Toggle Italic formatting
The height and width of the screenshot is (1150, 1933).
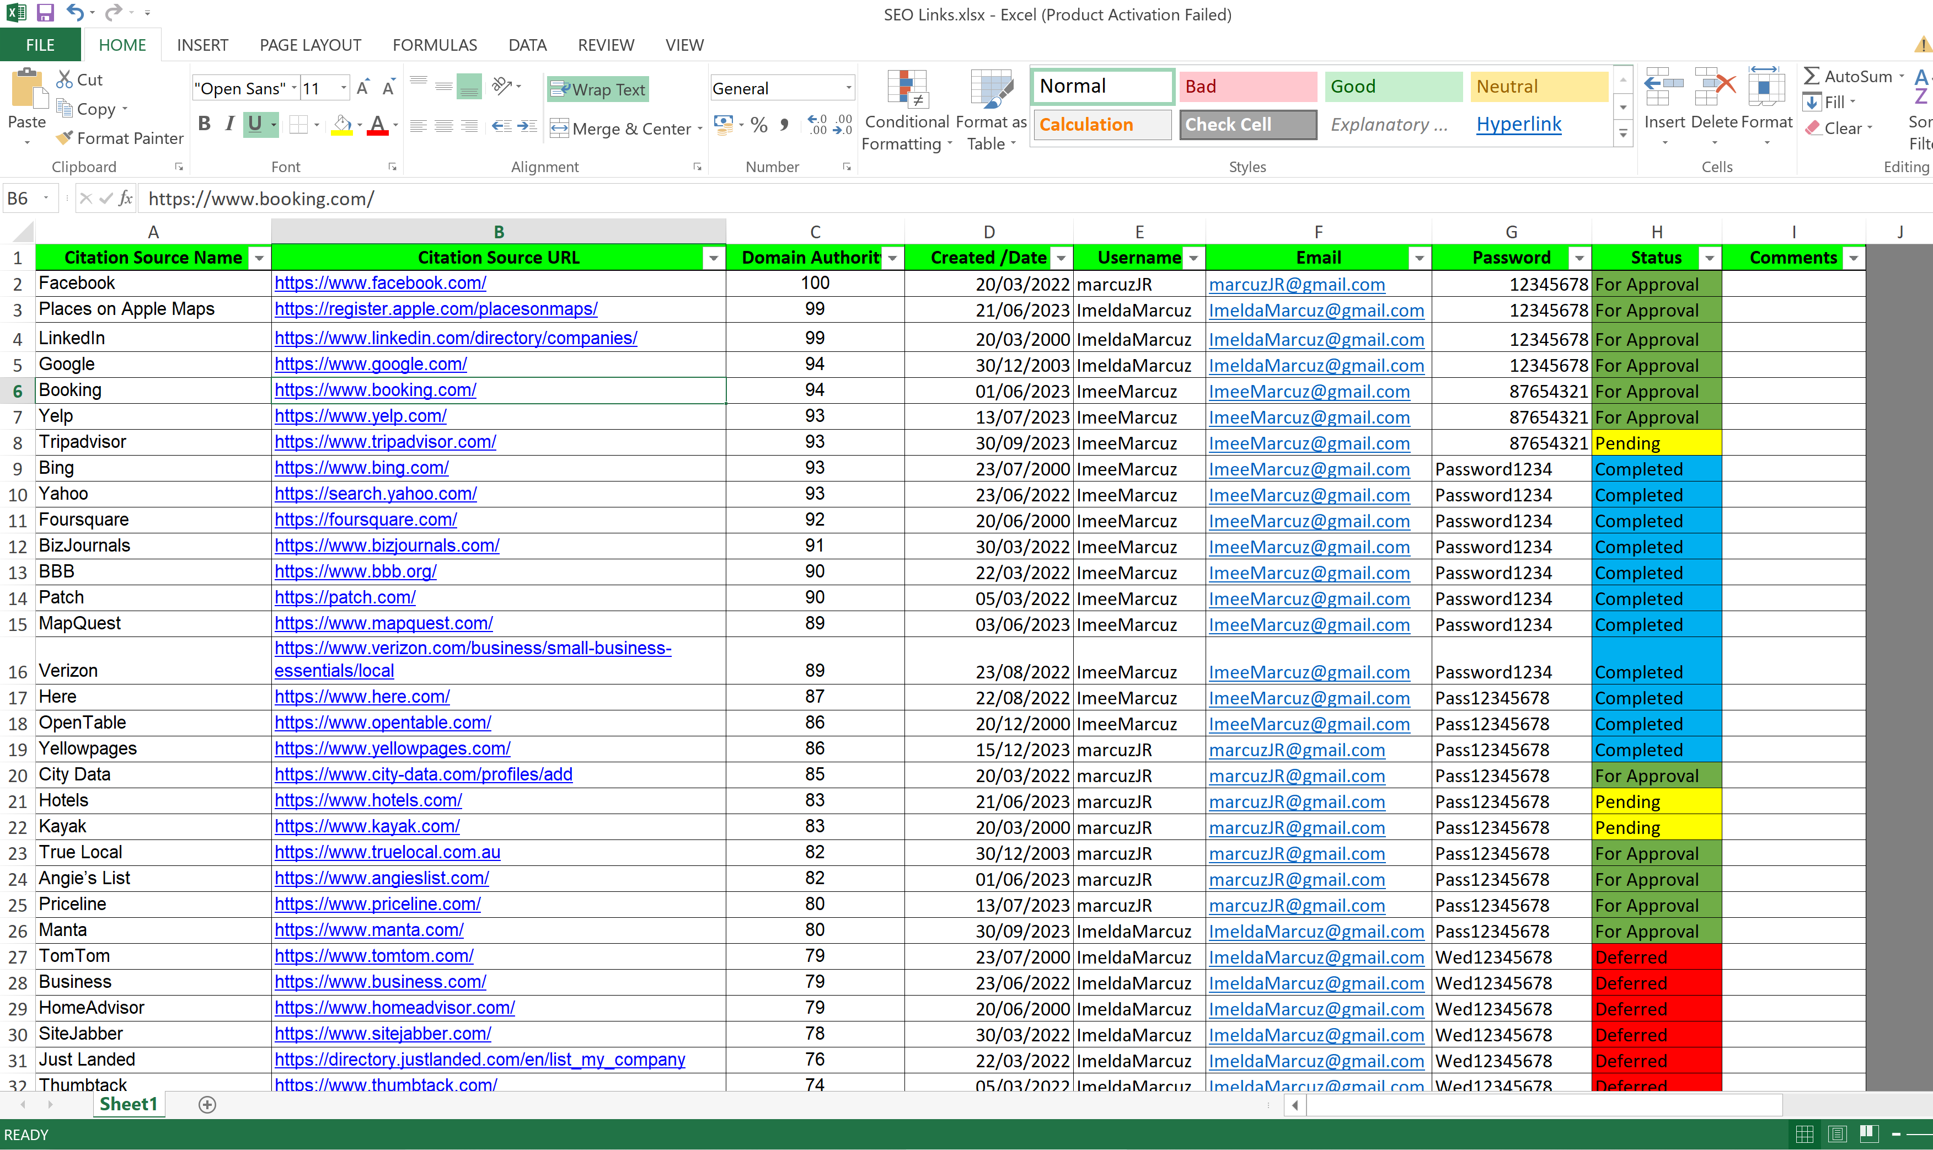click(229, 123)
